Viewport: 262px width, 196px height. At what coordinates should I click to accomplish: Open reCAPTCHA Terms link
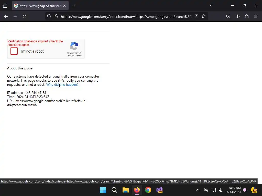pos(79,56)
